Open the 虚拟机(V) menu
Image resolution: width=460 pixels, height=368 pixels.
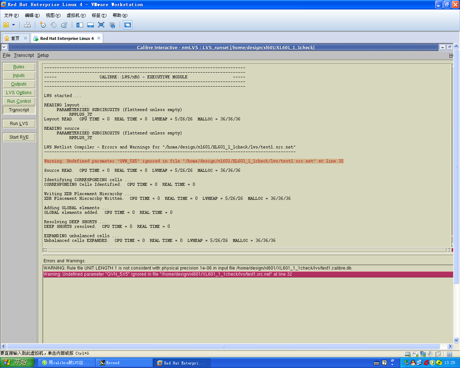click(x=76, y=15)
